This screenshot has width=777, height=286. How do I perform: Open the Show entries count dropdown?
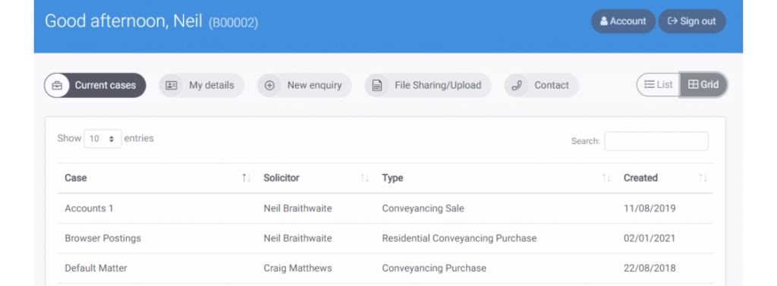[x=102, y=139]
